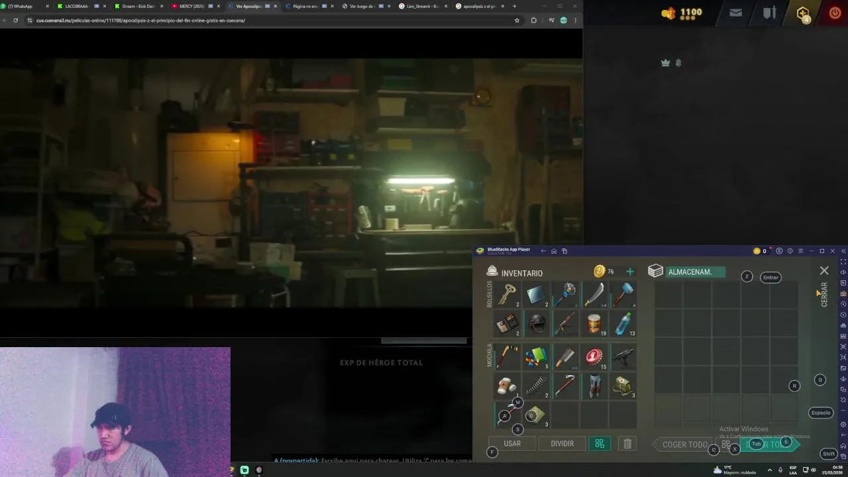
Task: Select the green first aid kit item
Action: click(x=623, y=385)
